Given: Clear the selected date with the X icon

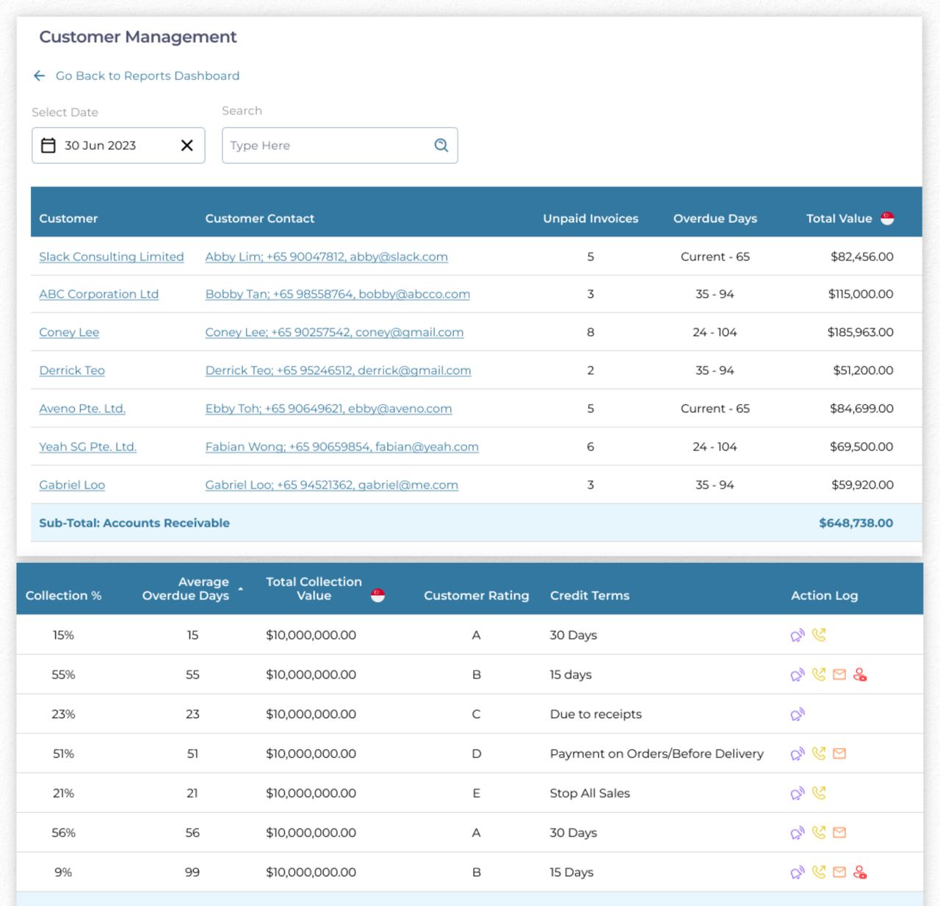Looking at the screenshot, I should (187, 145).
